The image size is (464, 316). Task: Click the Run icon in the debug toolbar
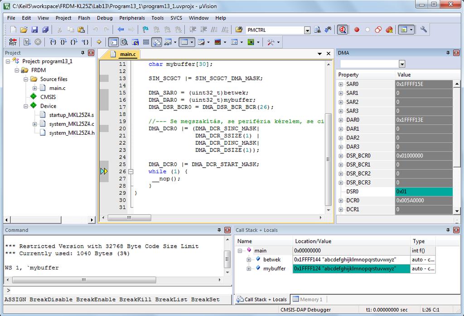pyautogui.click(x=27, y=42)
